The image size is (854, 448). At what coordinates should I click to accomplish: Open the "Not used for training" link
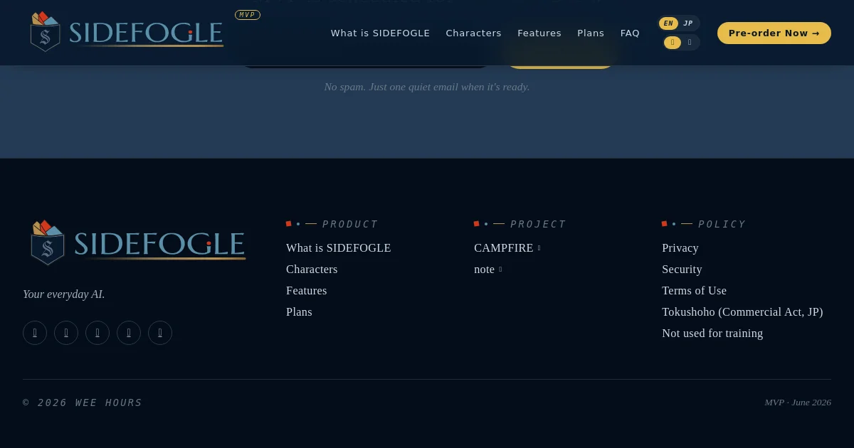[712, 334]
